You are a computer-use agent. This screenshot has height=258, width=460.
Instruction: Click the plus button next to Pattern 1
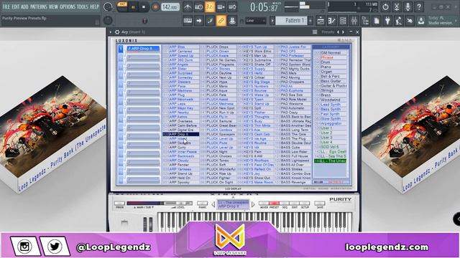(x=310, y=21)
